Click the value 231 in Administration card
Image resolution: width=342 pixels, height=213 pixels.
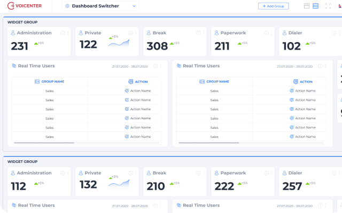20,46
